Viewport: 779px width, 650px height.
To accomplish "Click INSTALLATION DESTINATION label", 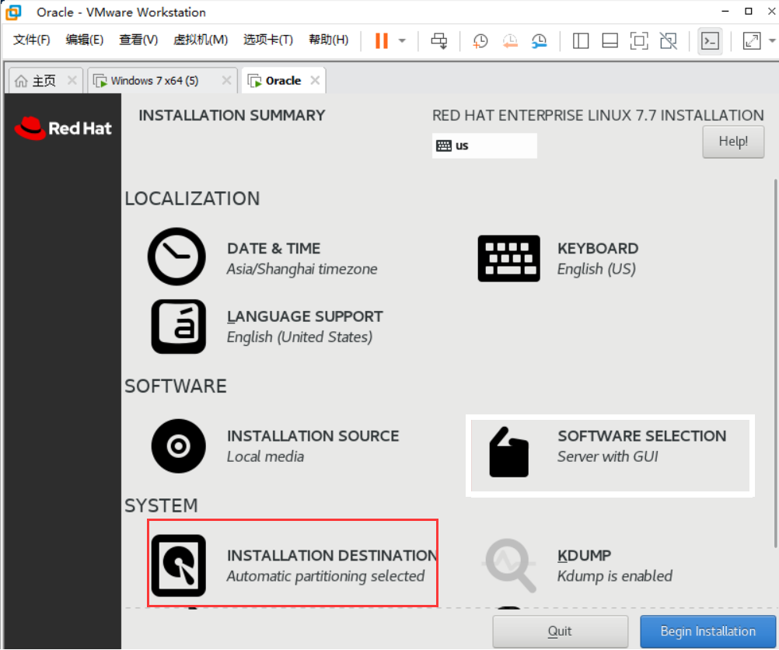I will coord(332,555).
